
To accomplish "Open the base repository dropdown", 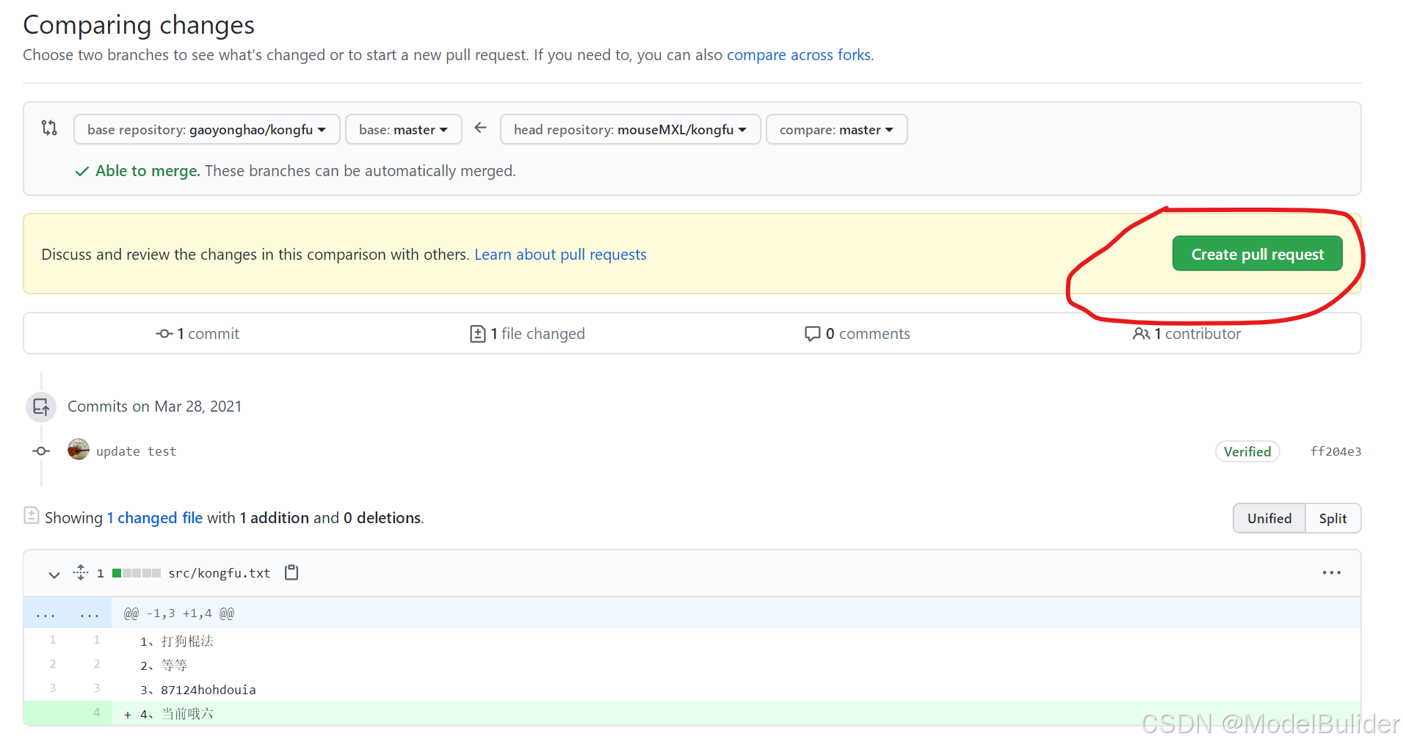I will pyautogui.click(x=206, y=129).
